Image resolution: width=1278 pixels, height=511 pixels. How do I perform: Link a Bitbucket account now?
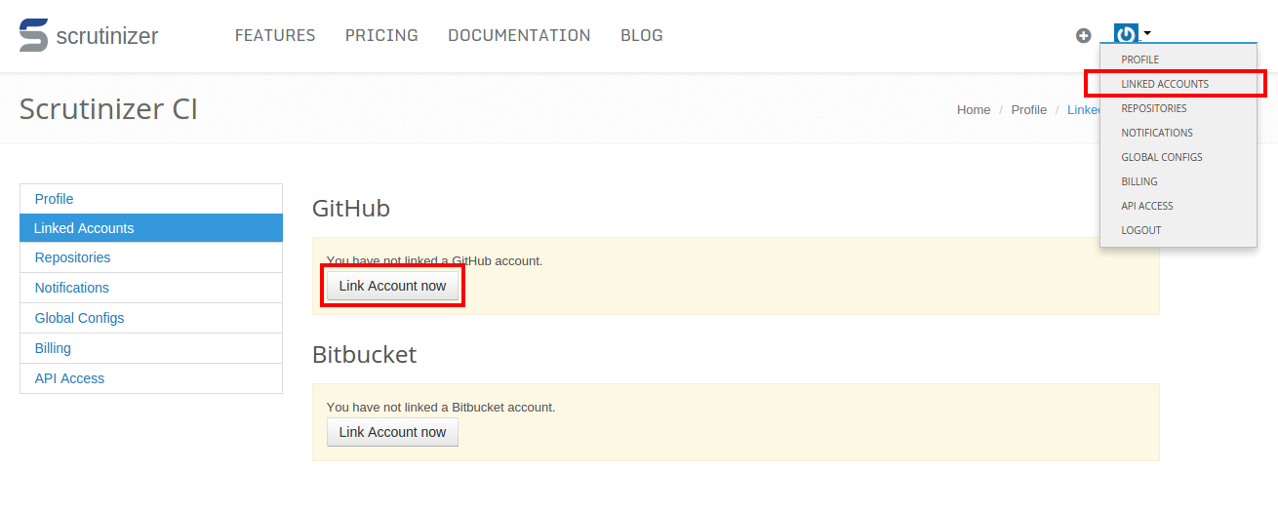click(392, 432)
